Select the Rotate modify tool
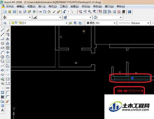The height and width of the screenshot is (119, 154). pos(8,57)
